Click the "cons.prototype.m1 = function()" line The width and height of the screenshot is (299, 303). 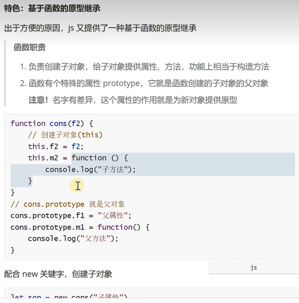[80, 227]
